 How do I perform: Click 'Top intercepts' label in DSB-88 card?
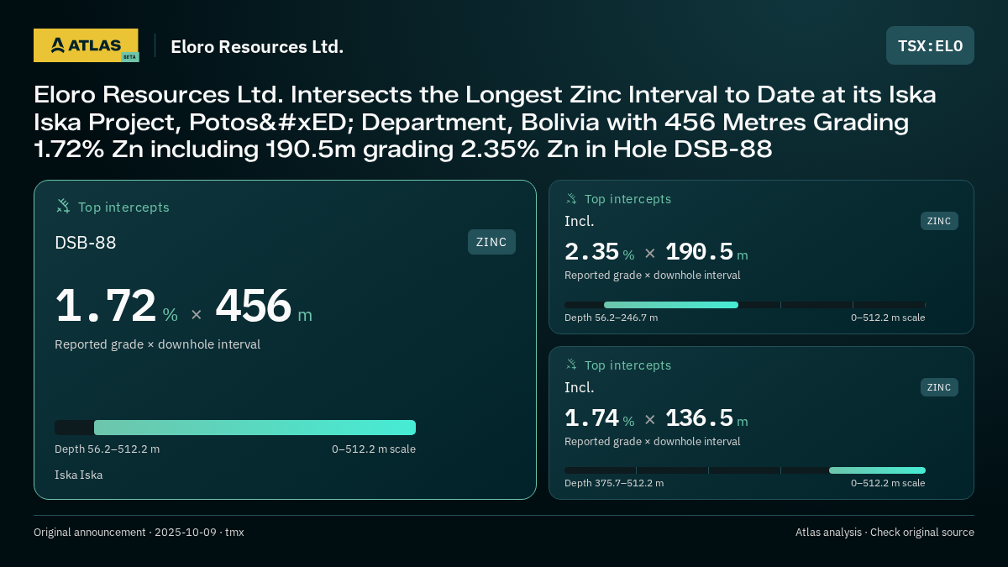tap(123, 207)
